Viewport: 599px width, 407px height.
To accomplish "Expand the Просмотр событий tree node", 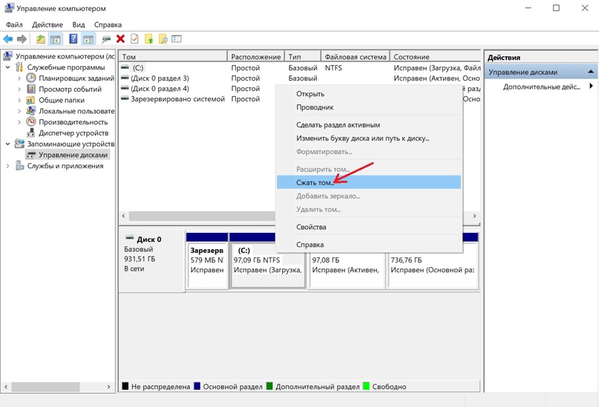I will (20, 89).
